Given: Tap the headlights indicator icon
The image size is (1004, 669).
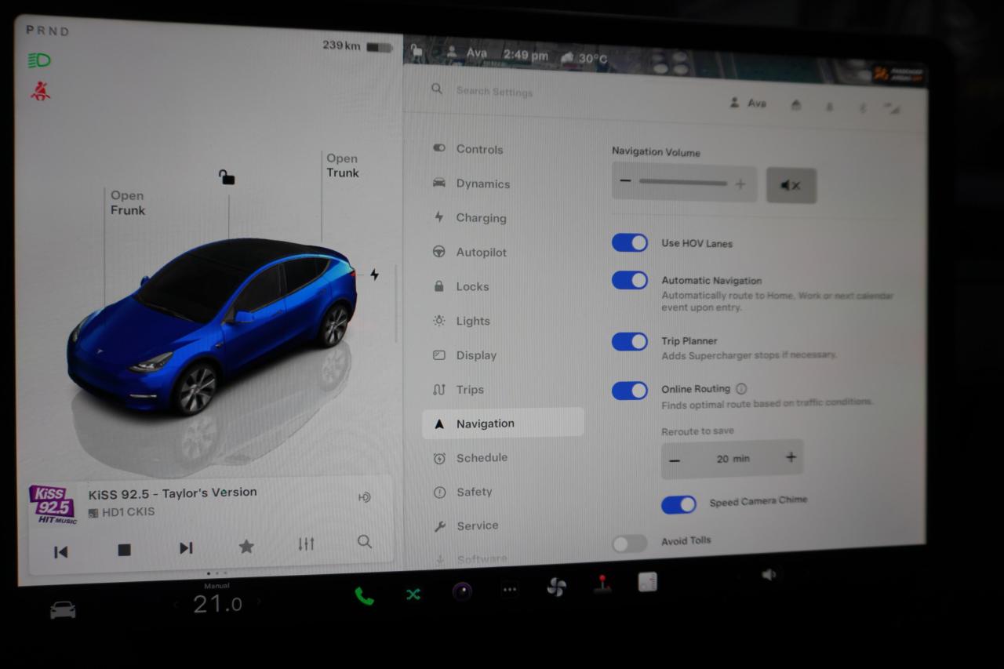Looking at the screenshot, I should click(39, 60).
